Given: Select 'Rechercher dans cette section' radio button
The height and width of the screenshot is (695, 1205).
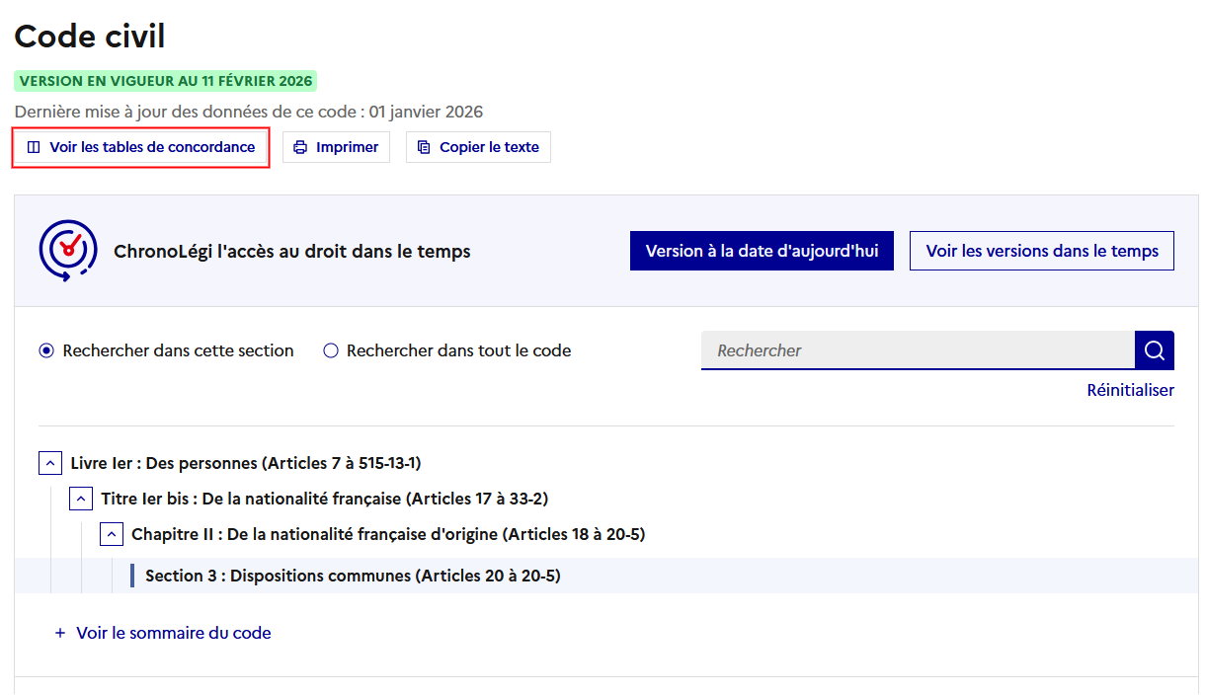Looking at the screenshot, I should click(45, 350).
